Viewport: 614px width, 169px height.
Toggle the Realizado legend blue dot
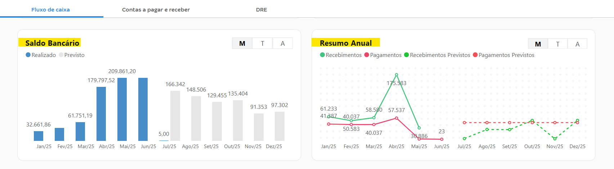[28, 55]
